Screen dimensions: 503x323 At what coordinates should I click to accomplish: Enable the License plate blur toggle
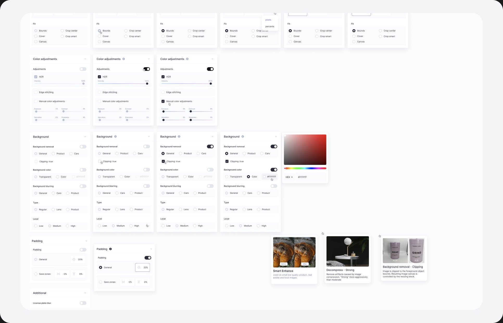coord(83,303)
